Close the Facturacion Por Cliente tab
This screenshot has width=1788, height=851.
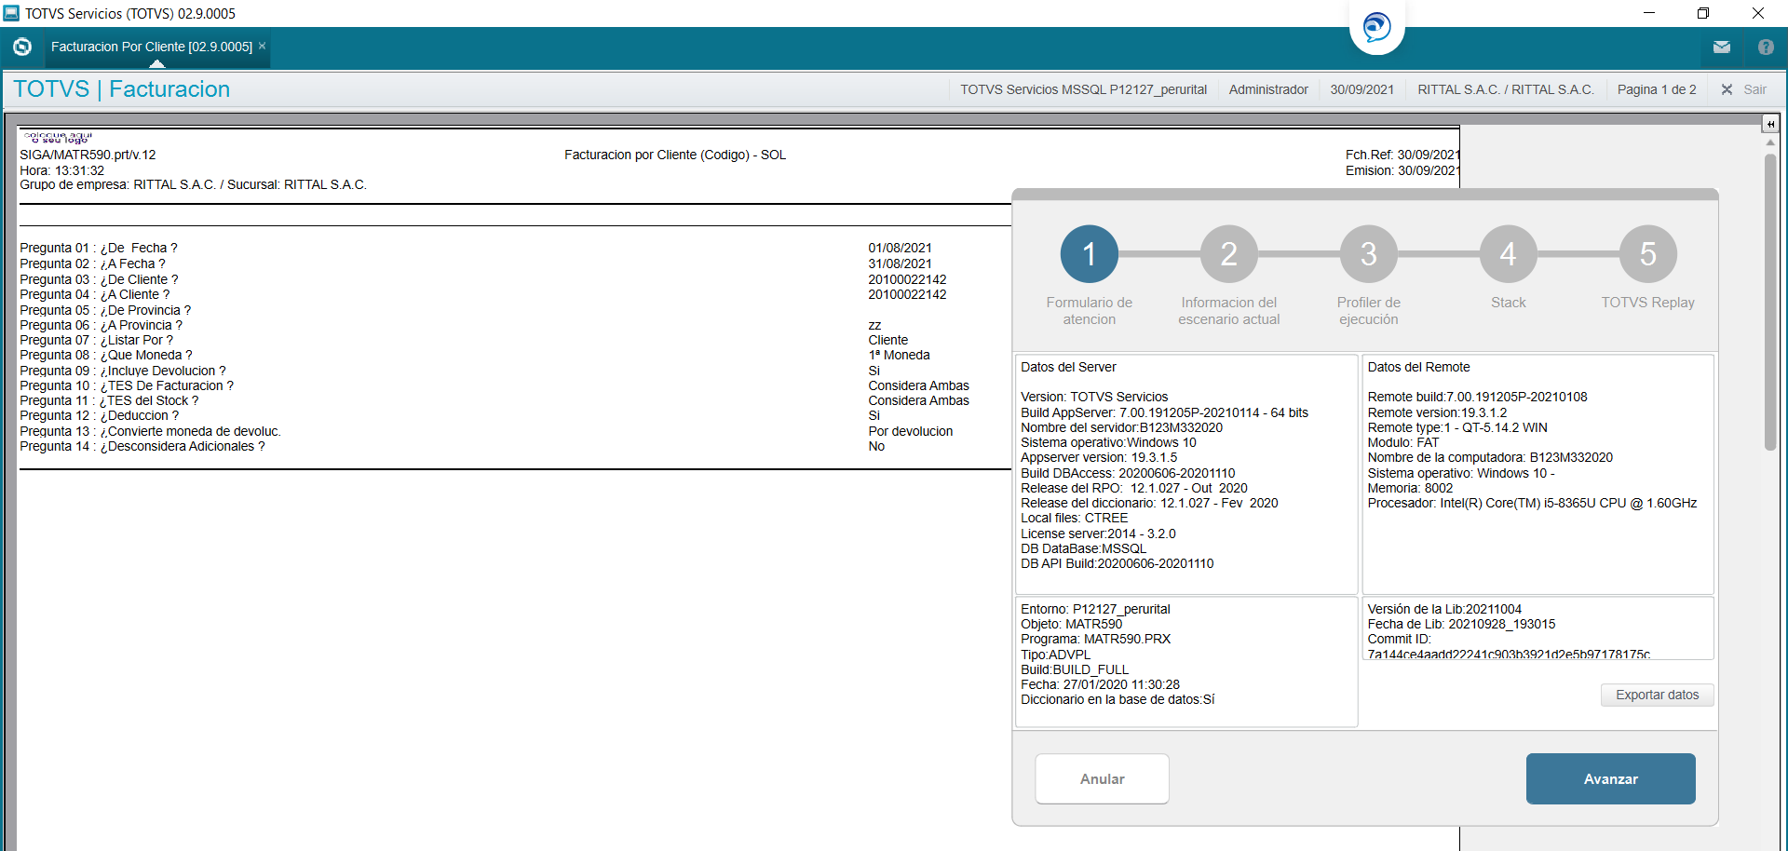[x=262, y=46]
